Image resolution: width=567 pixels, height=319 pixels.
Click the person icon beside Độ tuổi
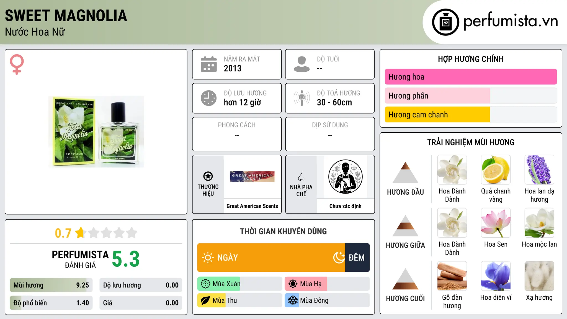(x=301, y=64)
